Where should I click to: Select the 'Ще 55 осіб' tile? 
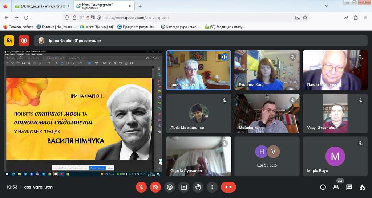(267, 156)
